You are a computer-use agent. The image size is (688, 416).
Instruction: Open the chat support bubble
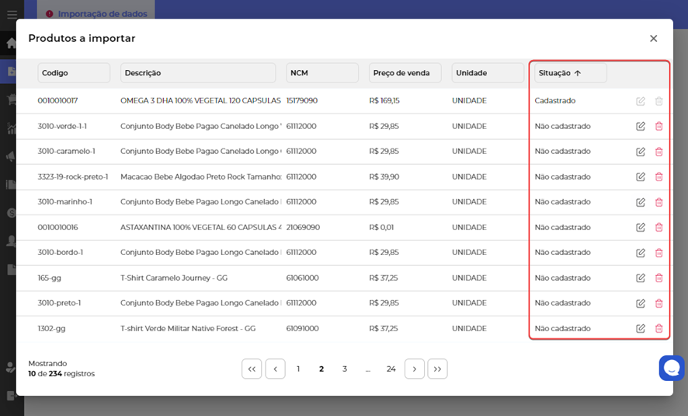(672, 368)
